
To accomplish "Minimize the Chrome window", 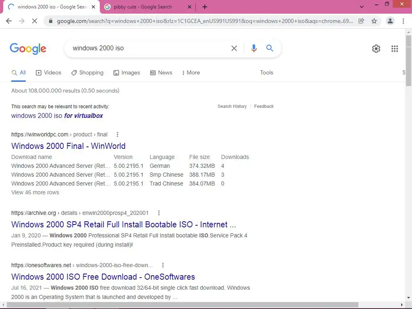I will (x=376, y=4).
